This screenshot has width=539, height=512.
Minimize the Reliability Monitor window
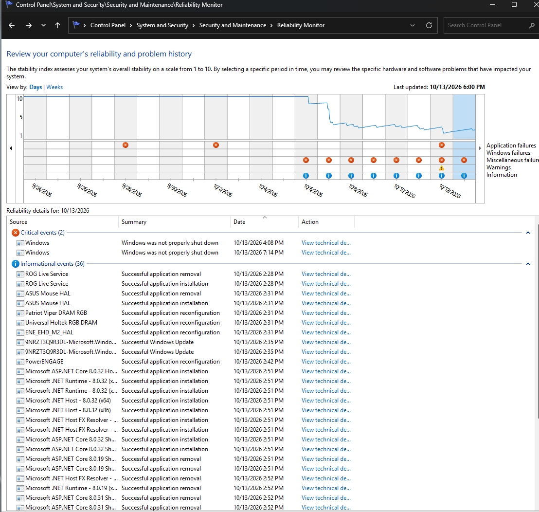click(x=492, y=4)
